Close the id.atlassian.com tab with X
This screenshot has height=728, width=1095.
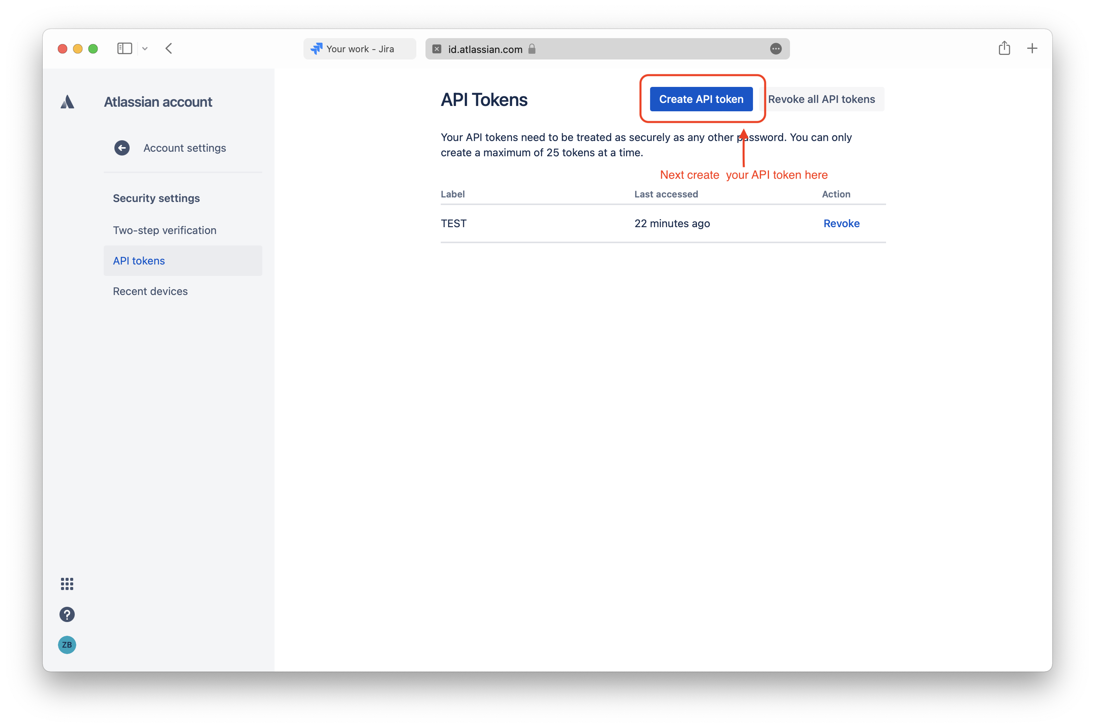point(437,49)
